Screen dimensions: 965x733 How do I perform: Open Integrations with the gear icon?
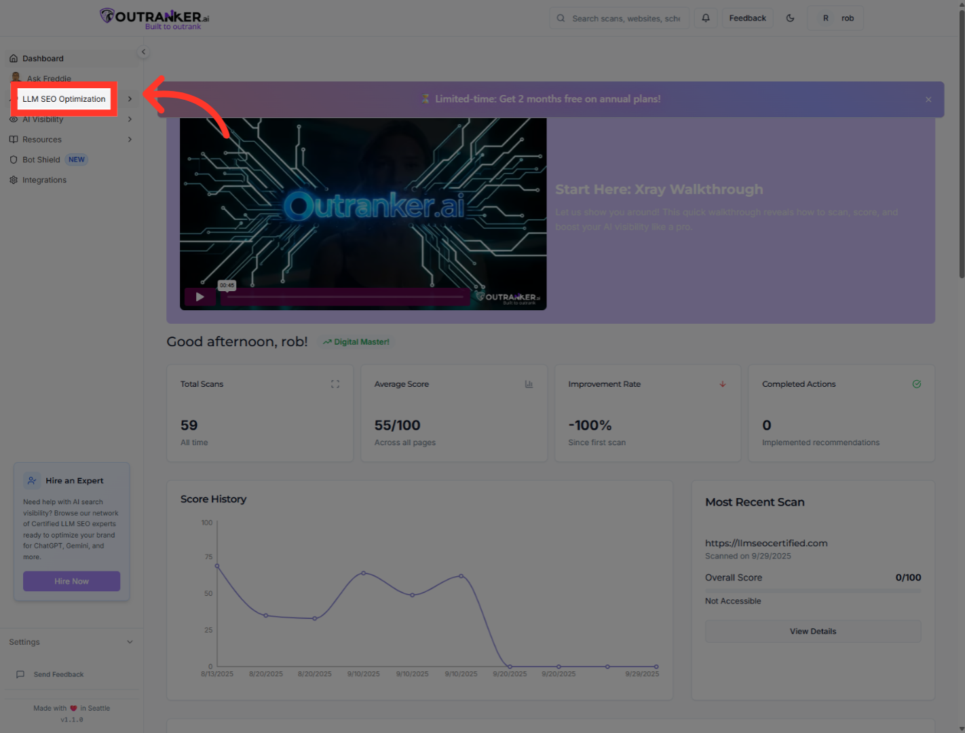tap(15, 180)
